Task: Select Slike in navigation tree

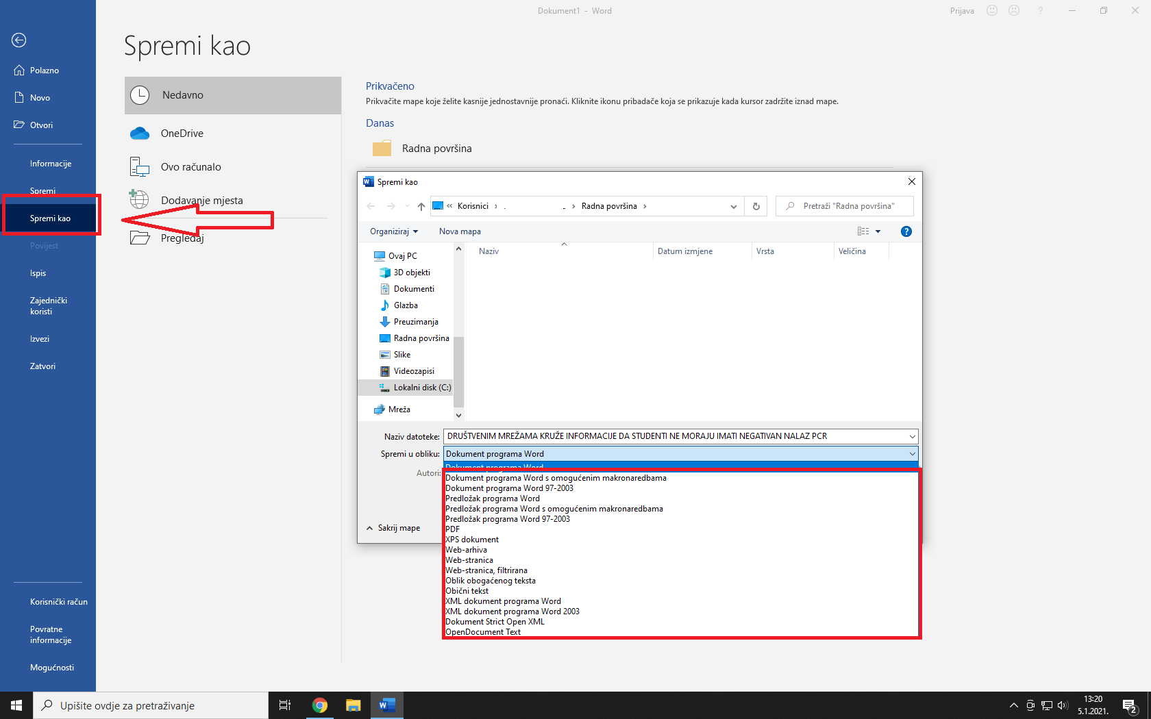Action: click(395, 355)
